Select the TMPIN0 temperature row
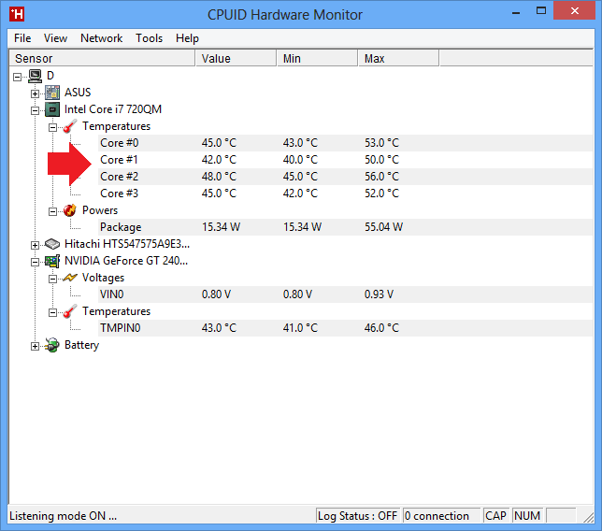Image resolution: width=602 pixels, height=531 pixels. coord(346,328)
